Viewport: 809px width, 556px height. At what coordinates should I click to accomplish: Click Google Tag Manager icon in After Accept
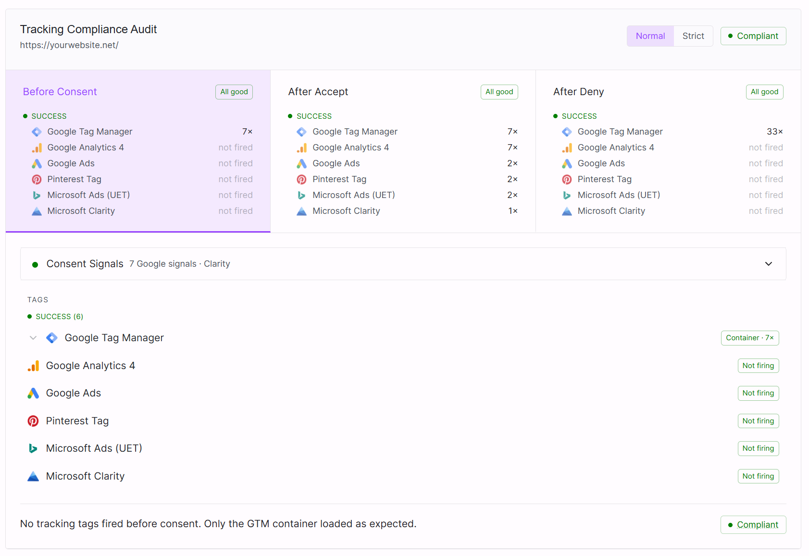[301, 132]
